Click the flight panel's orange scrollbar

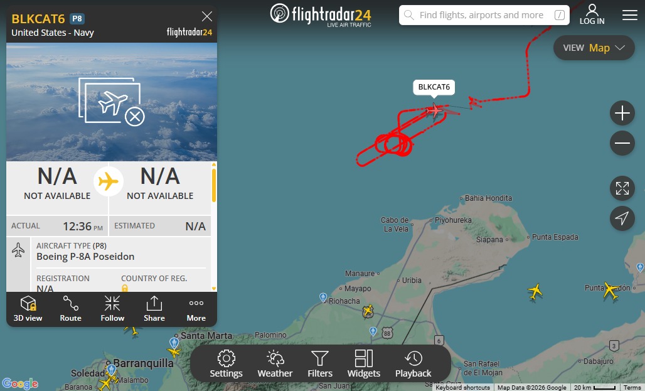click(x=214, y=185)
